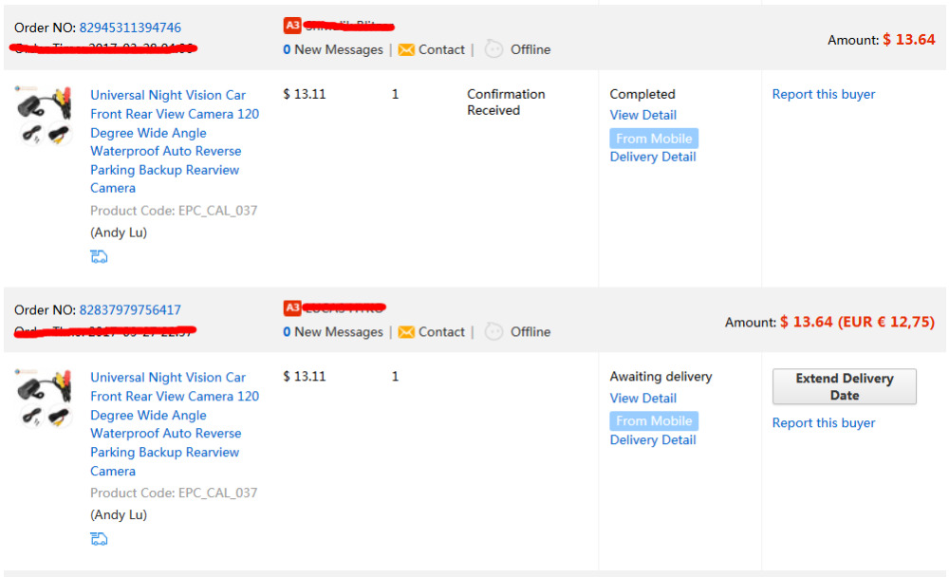Open the second order's camera product thumbnail
Screen dimensions: 949x577
pos(44,398)
